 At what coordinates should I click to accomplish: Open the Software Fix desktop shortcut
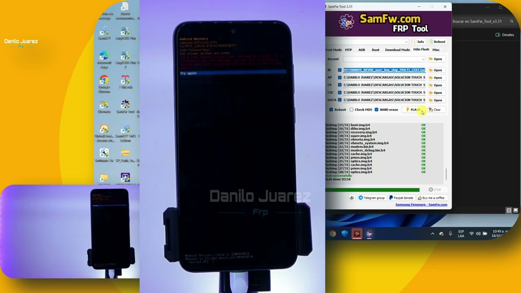[x=104, y=156]
